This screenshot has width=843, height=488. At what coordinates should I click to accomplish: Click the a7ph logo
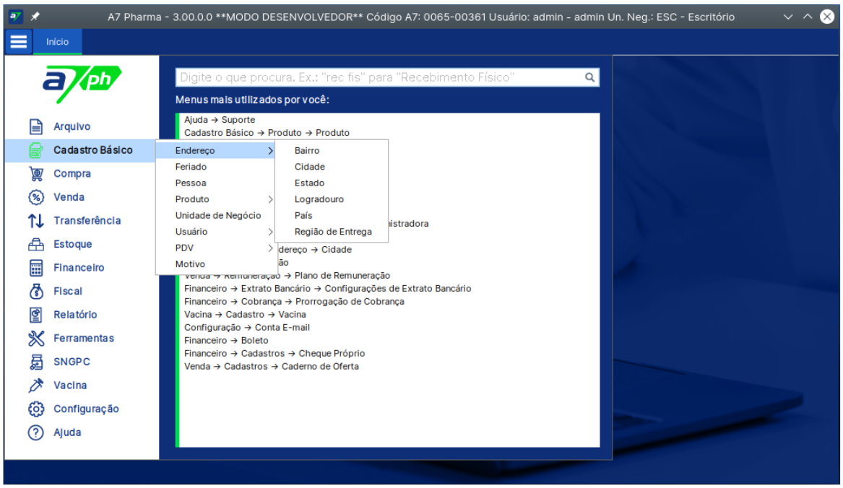(82, 84)
